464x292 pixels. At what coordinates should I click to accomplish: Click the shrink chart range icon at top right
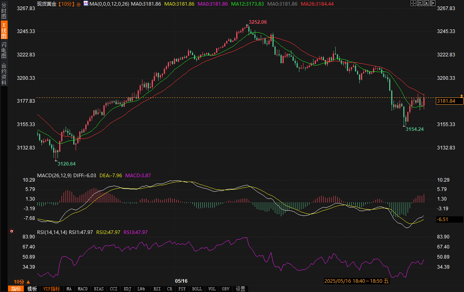coord(420,3)
